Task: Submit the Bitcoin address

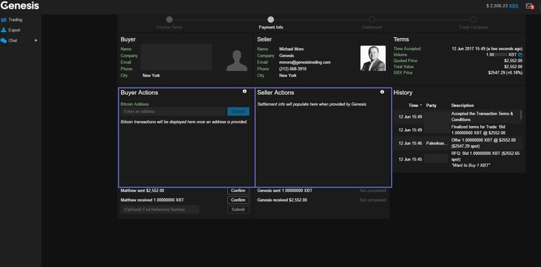Action: (238, 112)
